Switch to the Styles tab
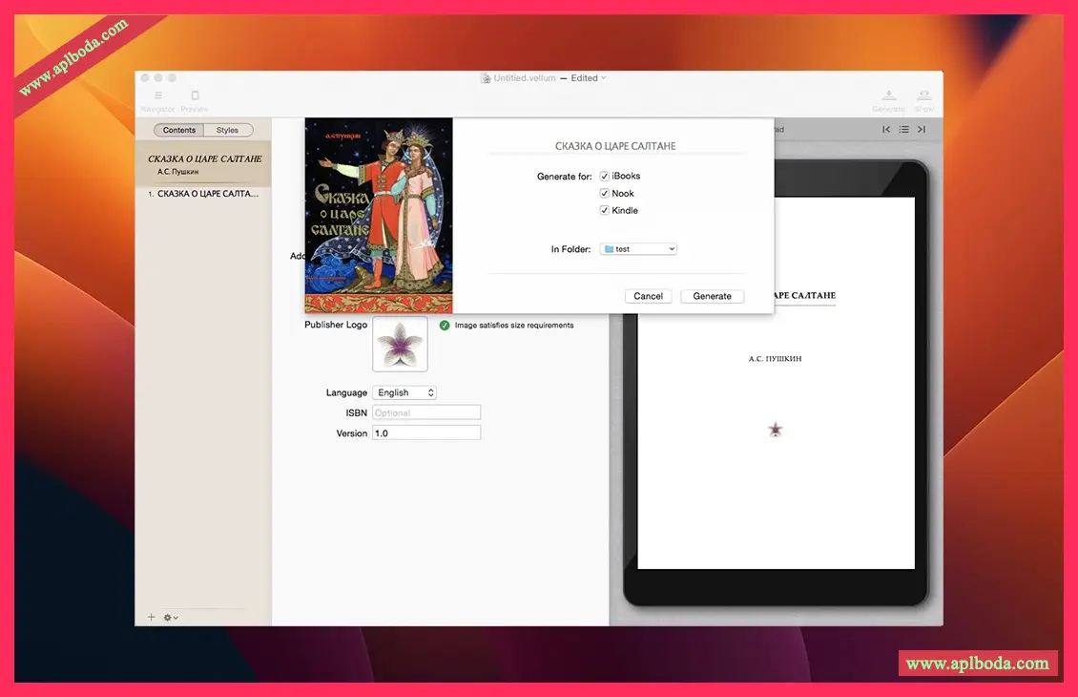Screen dimensions: 1078x697 coord(227,130)
